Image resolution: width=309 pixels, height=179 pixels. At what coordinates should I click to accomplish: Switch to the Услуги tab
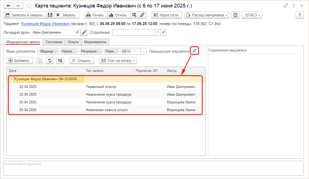point(73,42)
